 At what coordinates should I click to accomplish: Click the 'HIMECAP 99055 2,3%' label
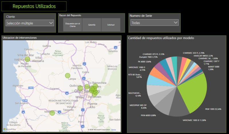[x=203, y=56]
